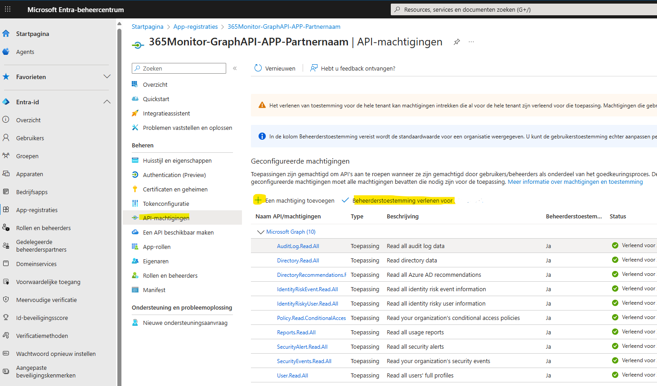This screenshot has width=657, height=386.
Task: Click the Startpagina home icon in sidebar
Action: pos(6,33)
